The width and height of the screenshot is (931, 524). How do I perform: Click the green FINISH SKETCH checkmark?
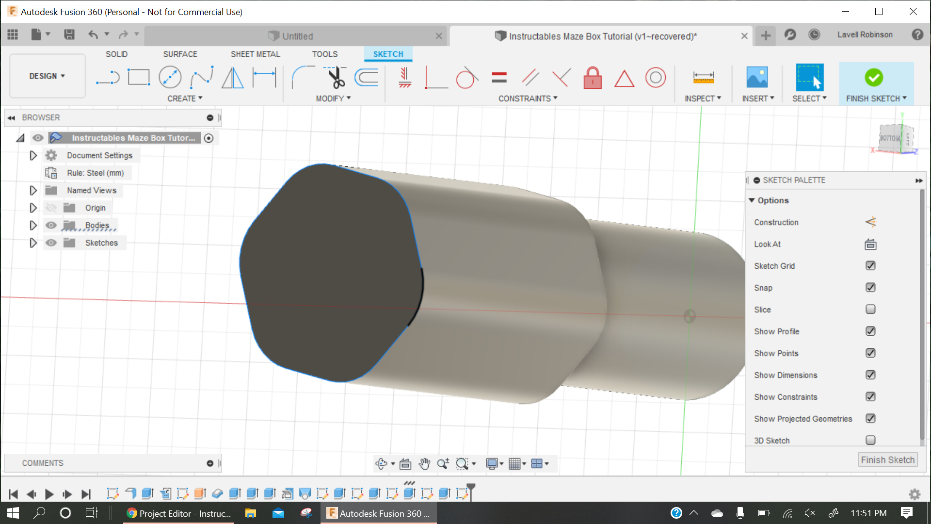point(873,78)
